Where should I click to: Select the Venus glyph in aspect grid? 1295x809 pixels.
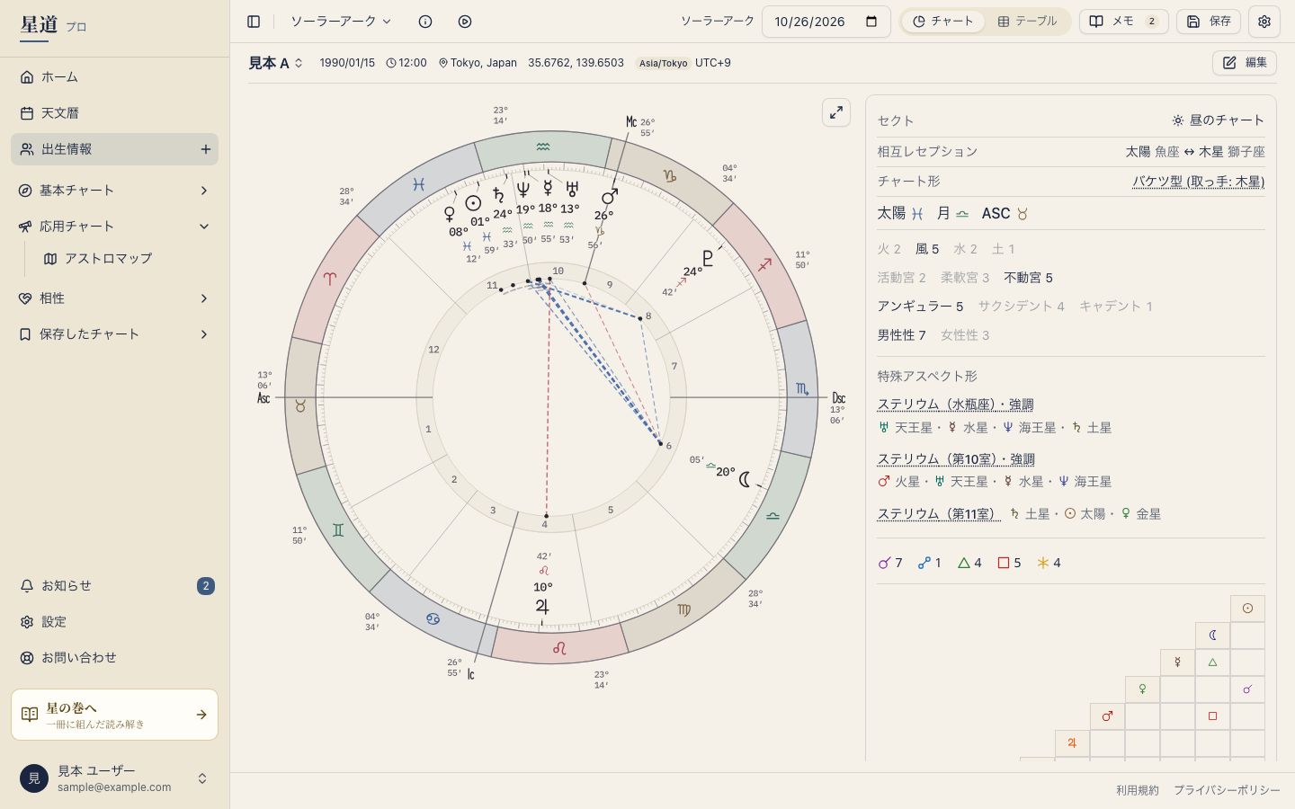point(1142,689)
